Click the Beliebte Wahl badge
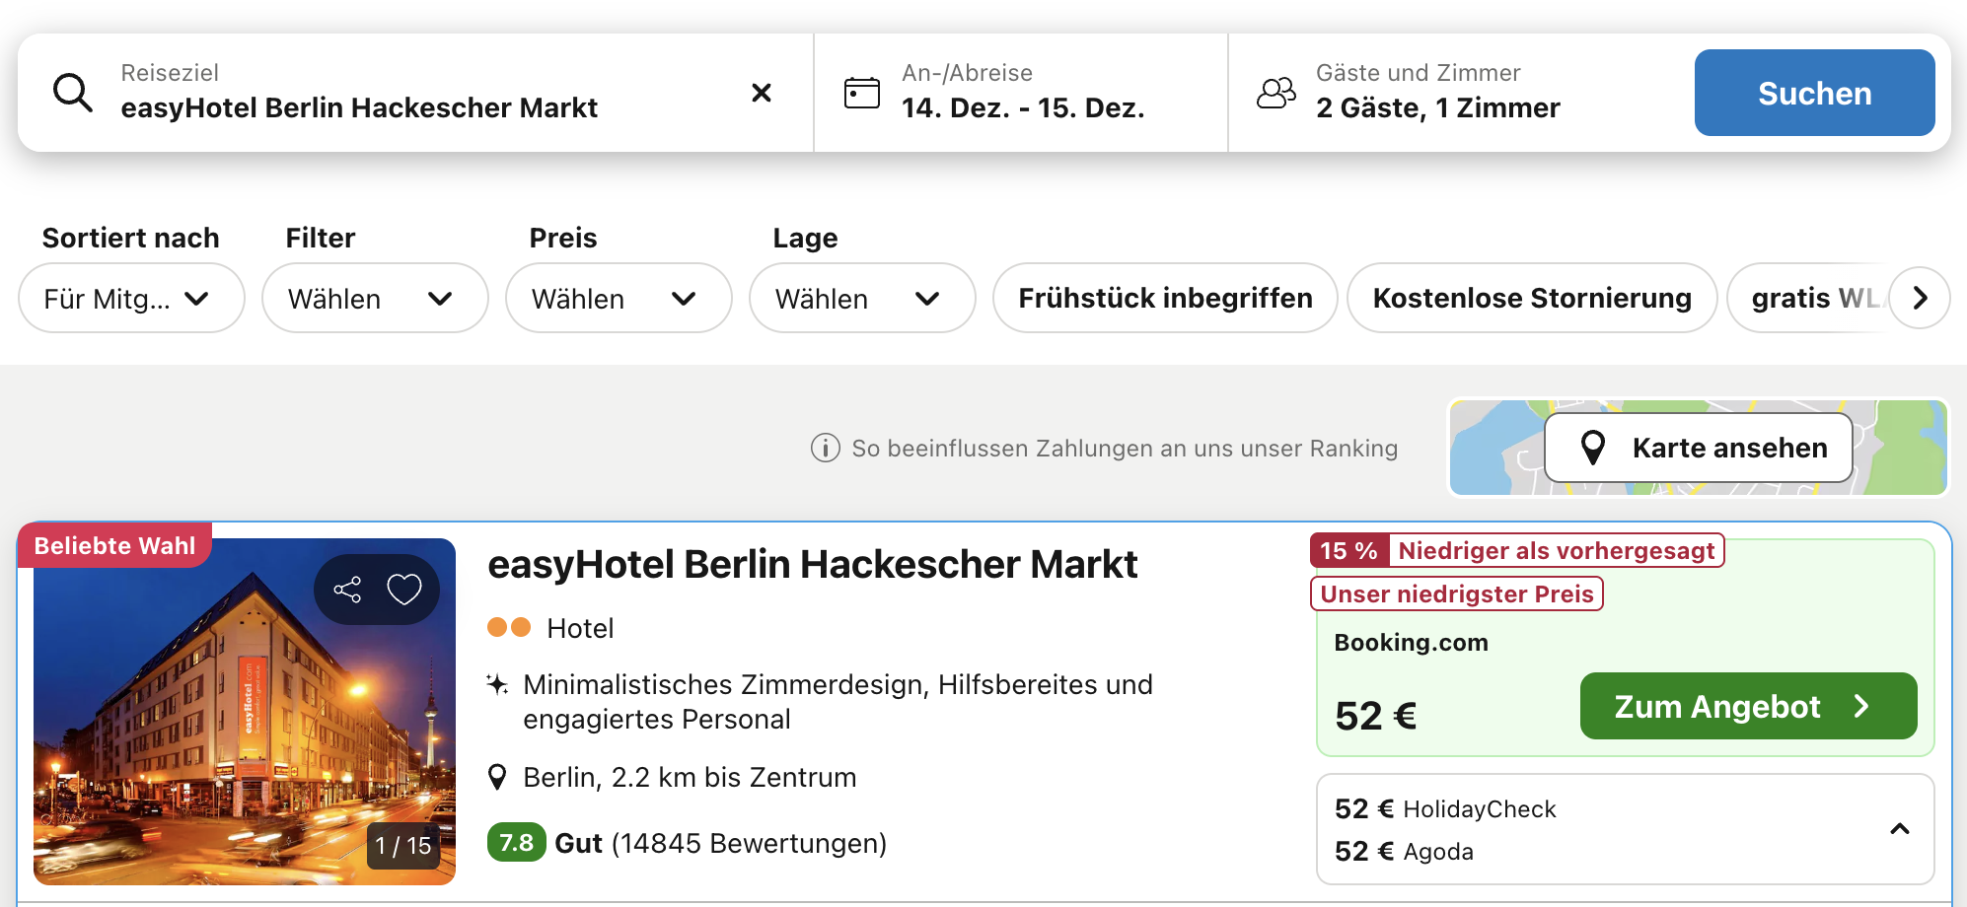 coord(114,545)
